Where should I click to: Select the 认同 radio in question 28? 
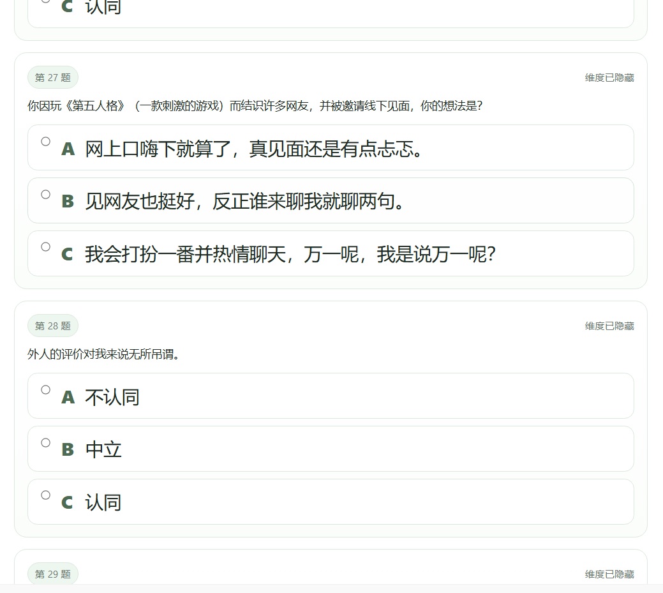(x=45, y=495)
